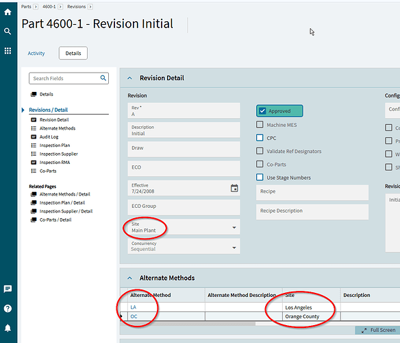Open the Effective date calendar picker icon
The height and width of the screenshot is (343, 400).
[x=234, y=188]
